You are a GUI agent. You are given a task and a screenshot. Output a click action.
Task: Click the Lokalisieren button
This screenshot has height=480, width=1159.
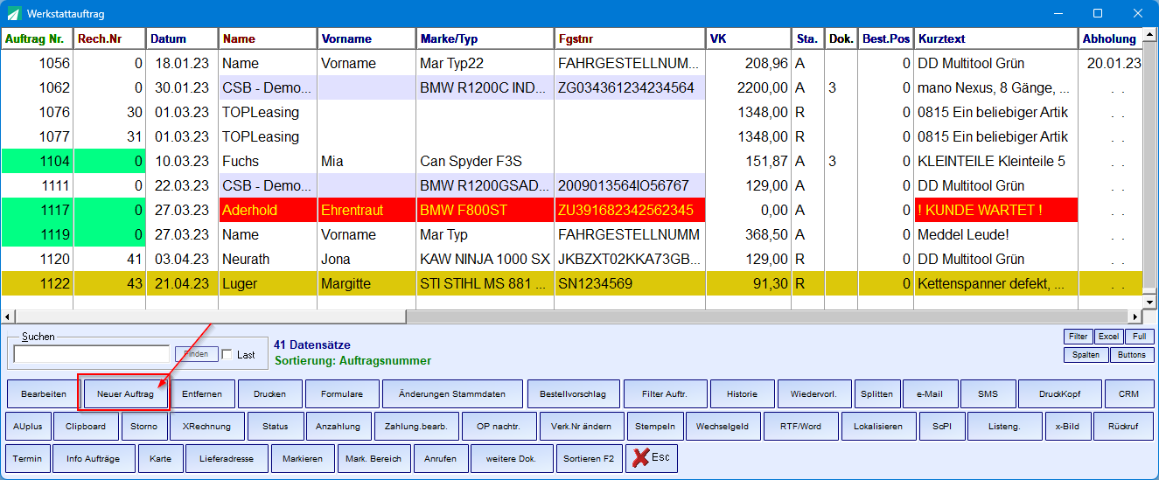coord(878,427)
